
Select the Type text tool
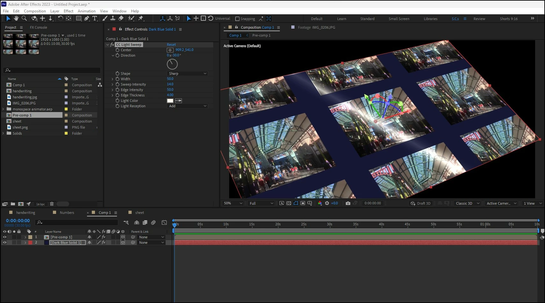[x=95, y=18]
